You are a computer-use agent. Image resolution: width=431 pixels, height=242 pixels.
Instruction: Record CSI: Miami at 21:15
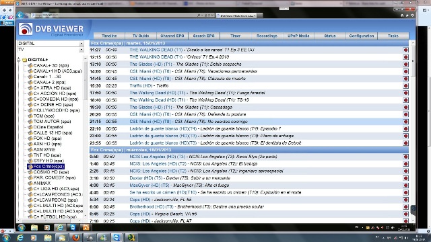[405, 122]
